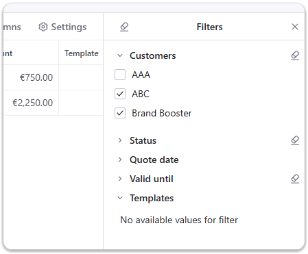Expand the Valid until section chevron
Screen dimensions: 308x254
pyautogui.click(x=120, y=179)
